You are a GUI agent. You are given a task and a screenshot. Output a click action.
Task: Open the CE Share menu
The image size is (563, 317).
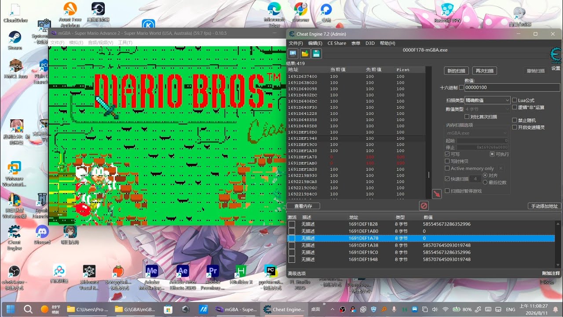[x=336, y=43]
